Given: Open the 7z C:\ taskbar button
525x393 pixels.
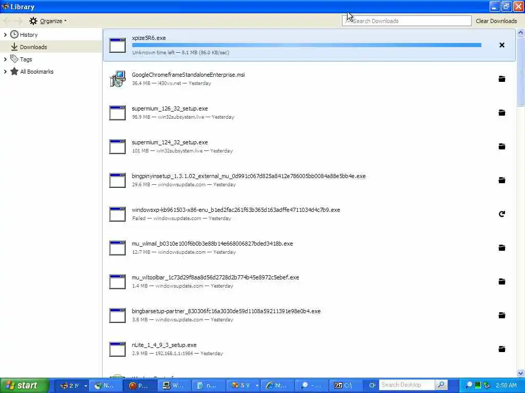Looking at the screenshot, I should [346, 385].
